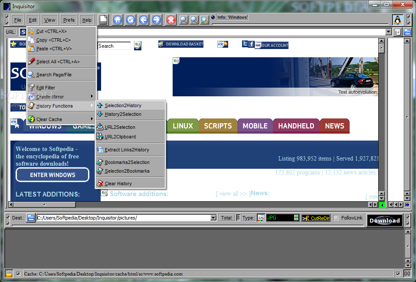Navigate back with the blue left arrow
The height and width of the screenshot is (282, 416).
pos(144,20)
